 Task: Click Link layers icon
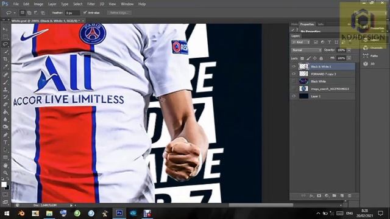(303, 196)
